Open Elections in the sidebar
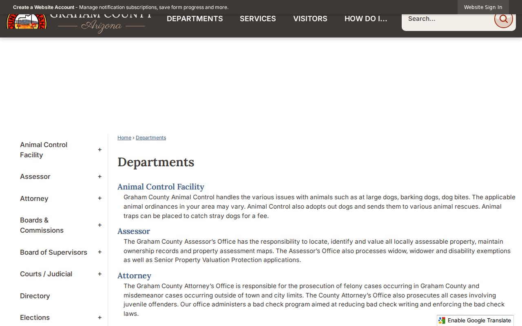Viewport: 522px width, 326px height. point(35,317)
